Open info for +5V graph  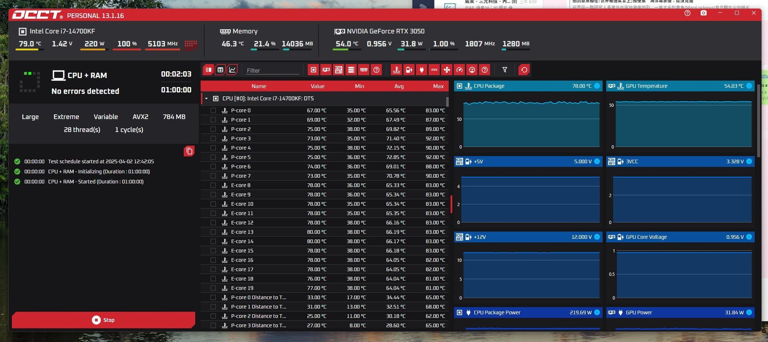[x=597, y=161]
